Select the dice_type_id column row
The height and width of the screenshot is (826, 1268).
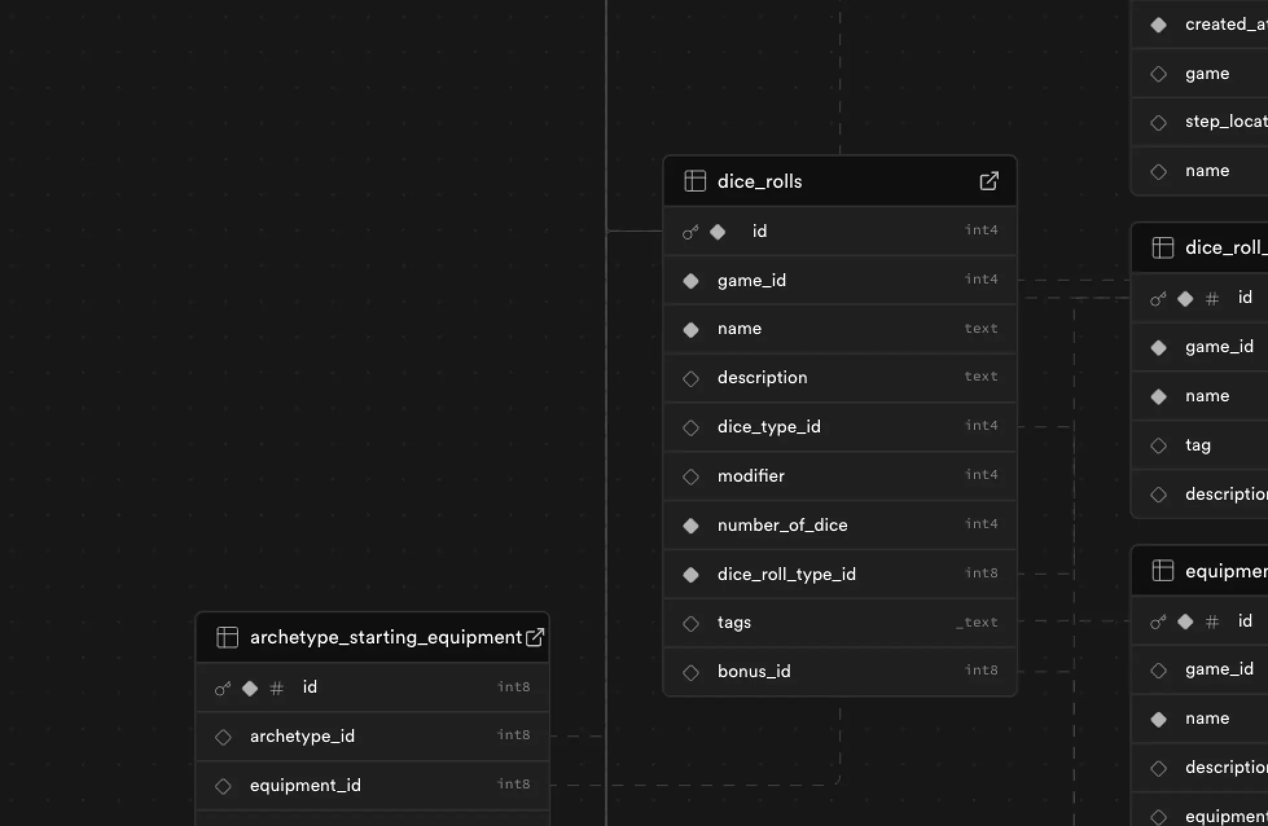click(x=769, y=427)
